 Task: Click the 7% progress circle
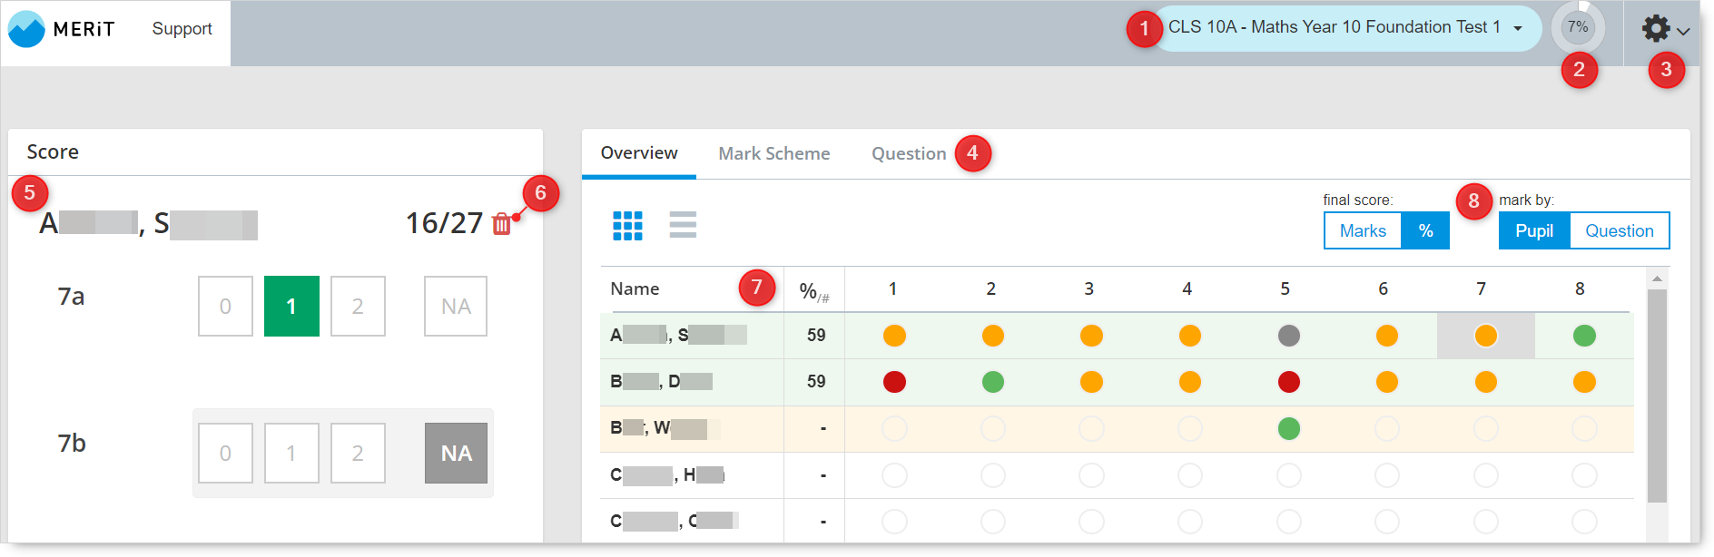(1578, 27)
